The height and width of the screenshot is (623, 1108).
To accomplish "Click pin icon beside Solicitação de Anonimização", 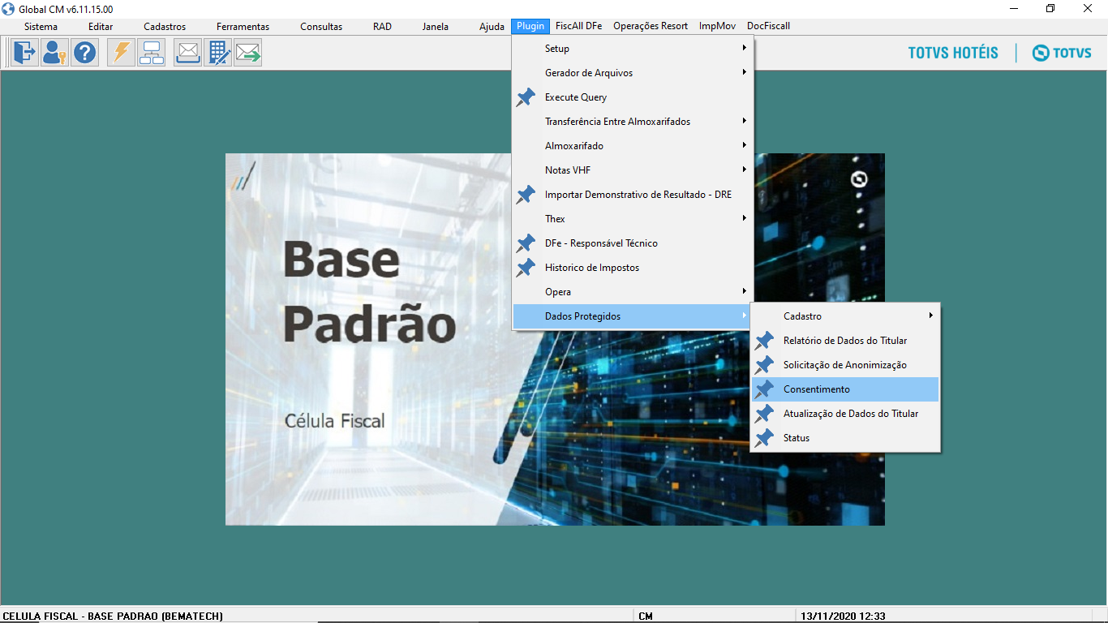I will pyautogui.click(x=764, y=365).
